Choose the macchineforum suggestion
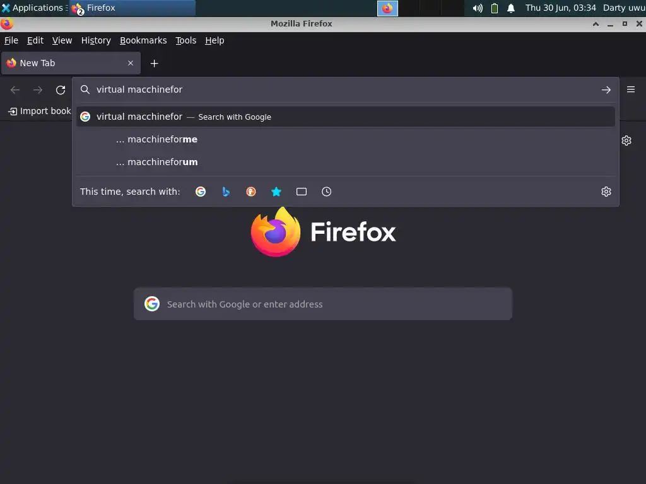 (345, 162)
